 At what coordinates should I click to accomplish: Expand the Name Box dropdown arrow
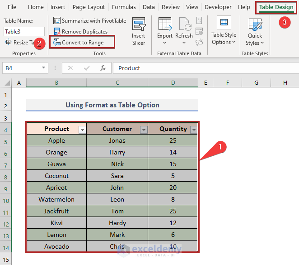[x=44, y=68]
